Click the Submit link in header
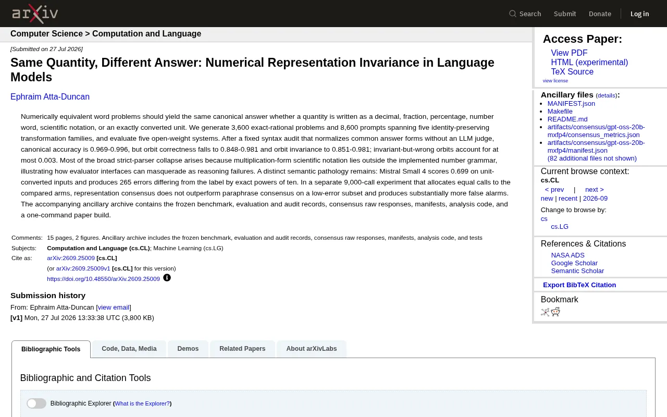The width and height of the screenshot is (667, 417). pyautogui.click(x=565, y=14)
